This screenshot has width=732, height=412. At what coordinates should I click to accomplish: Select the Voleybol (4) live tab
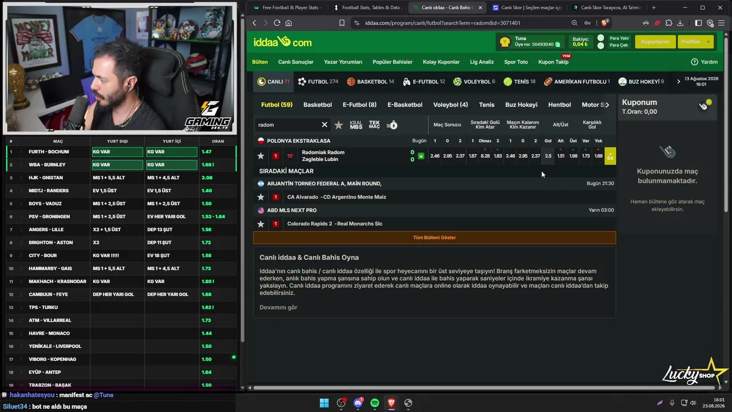tap(451, 105)
